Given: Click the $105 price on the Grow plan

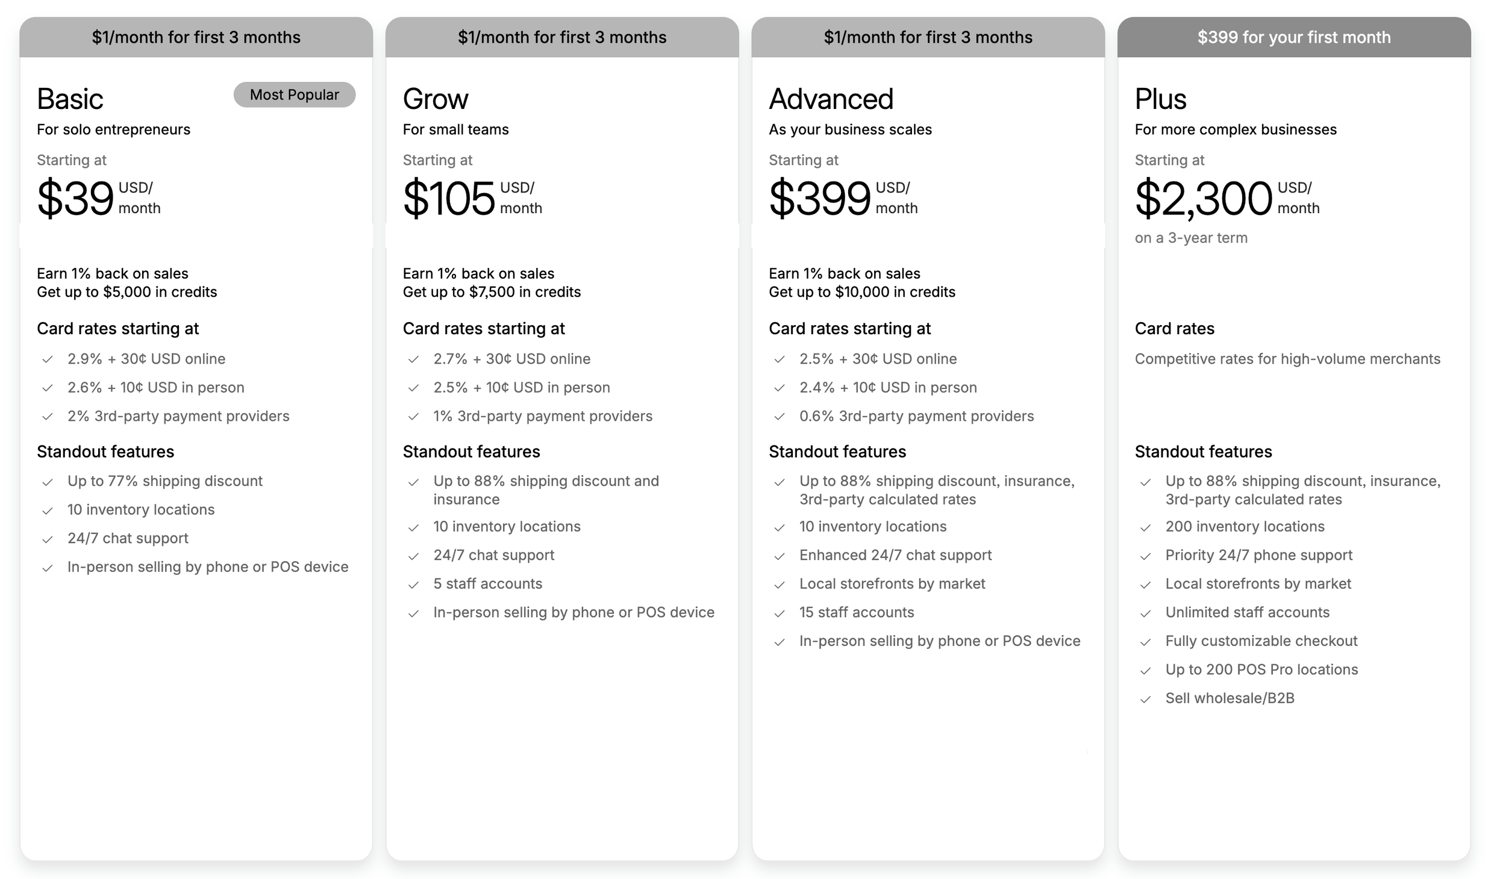Looking at the screenshot, I should [448, 197].
